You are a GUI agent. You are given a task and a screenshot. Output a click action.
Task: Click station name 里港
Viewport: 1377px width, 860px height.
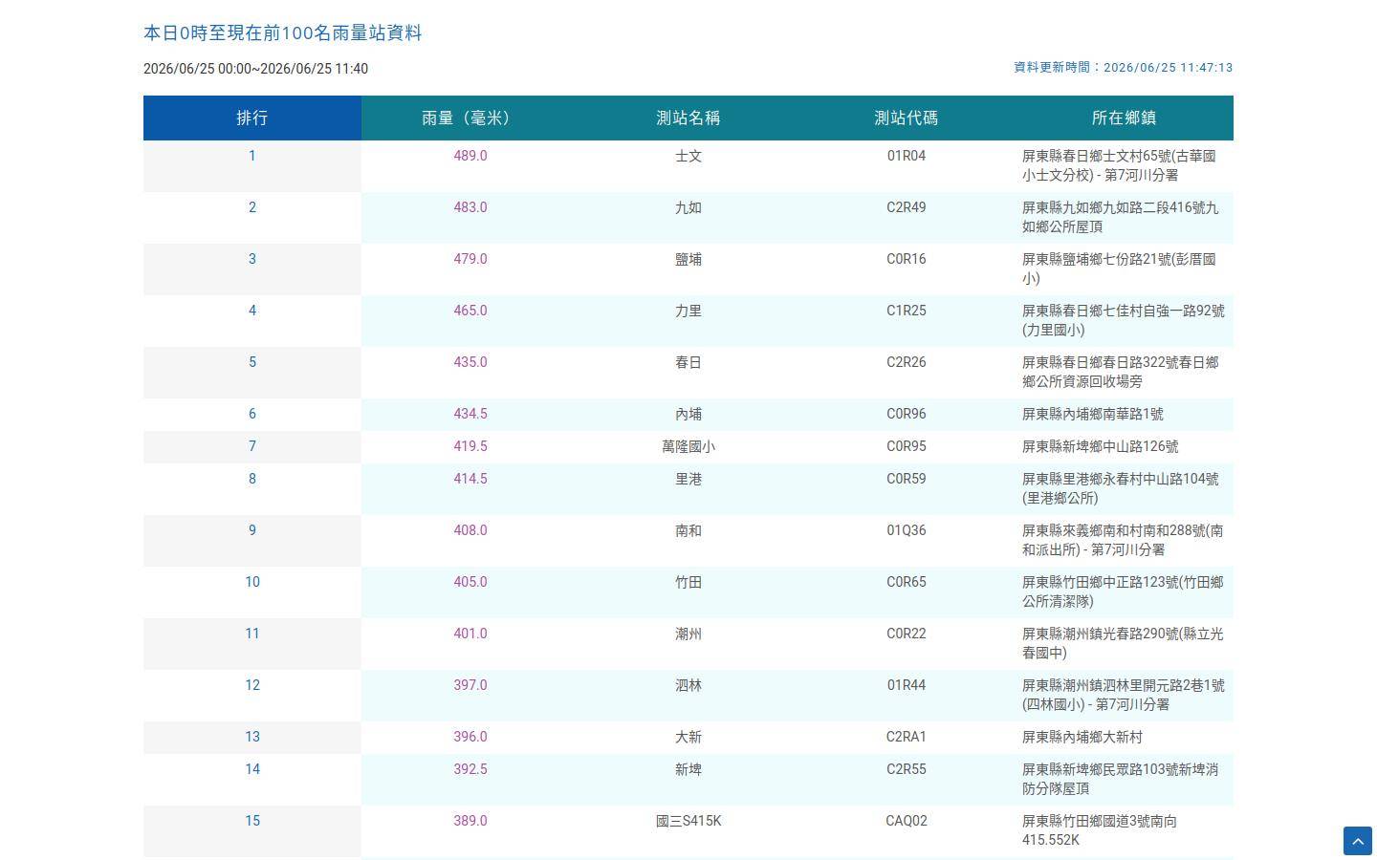click(688, 479)
